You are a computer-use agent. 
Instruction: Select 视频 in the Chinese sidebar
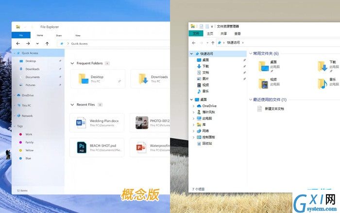(x=205, y=85)
